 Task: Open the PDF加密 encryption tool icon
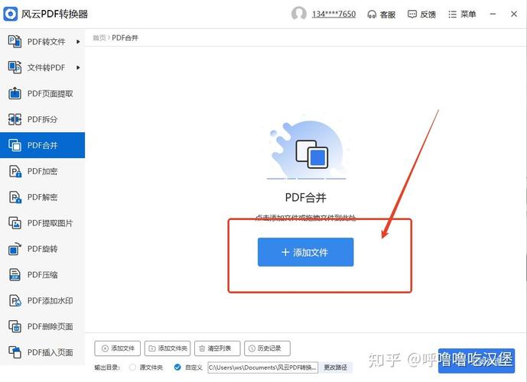click(x=15, y=171)
